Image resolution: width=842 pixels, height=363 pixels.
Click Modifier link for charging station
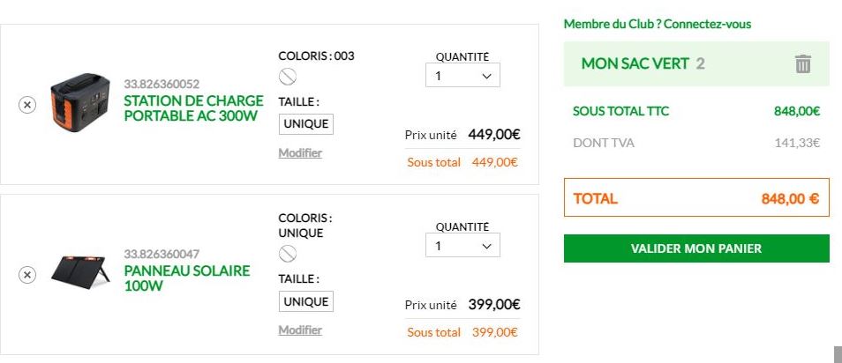(300, 152)
